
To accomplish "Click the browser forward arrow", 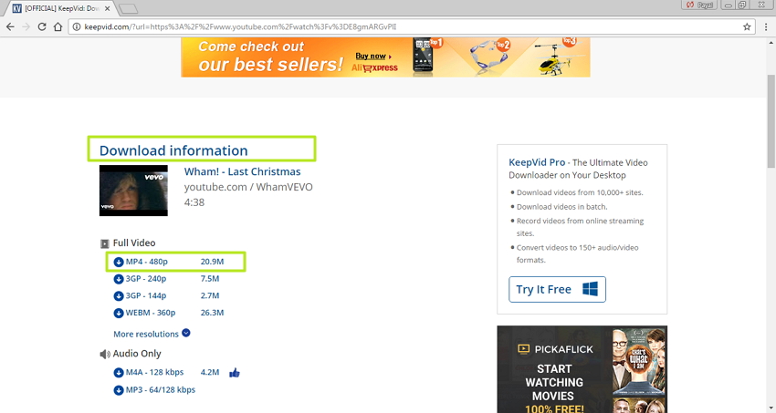I will pos(26,26).
